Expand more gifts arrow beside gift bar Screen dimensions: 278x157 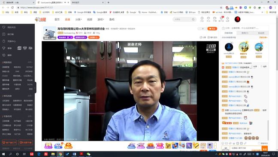pyautogui.click(x=215, y=146)
